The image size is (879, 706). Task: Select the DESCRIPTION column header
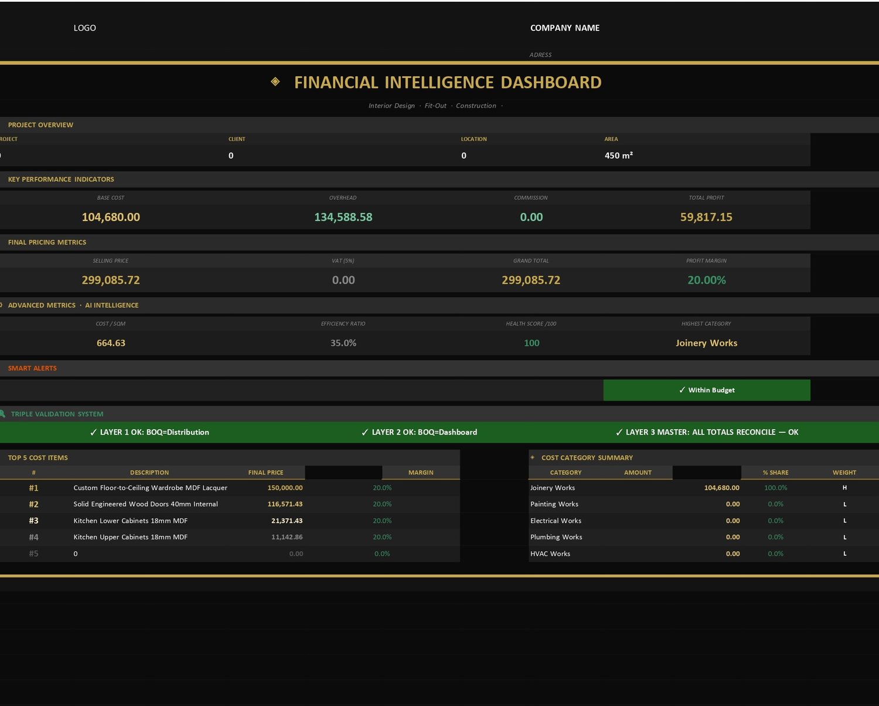[149, 473]
